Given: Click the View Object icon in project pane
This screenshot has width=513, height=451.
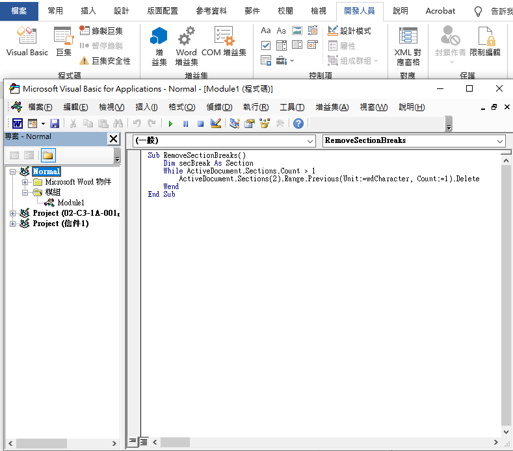Looking at the screenshot, I should [29, 155].
